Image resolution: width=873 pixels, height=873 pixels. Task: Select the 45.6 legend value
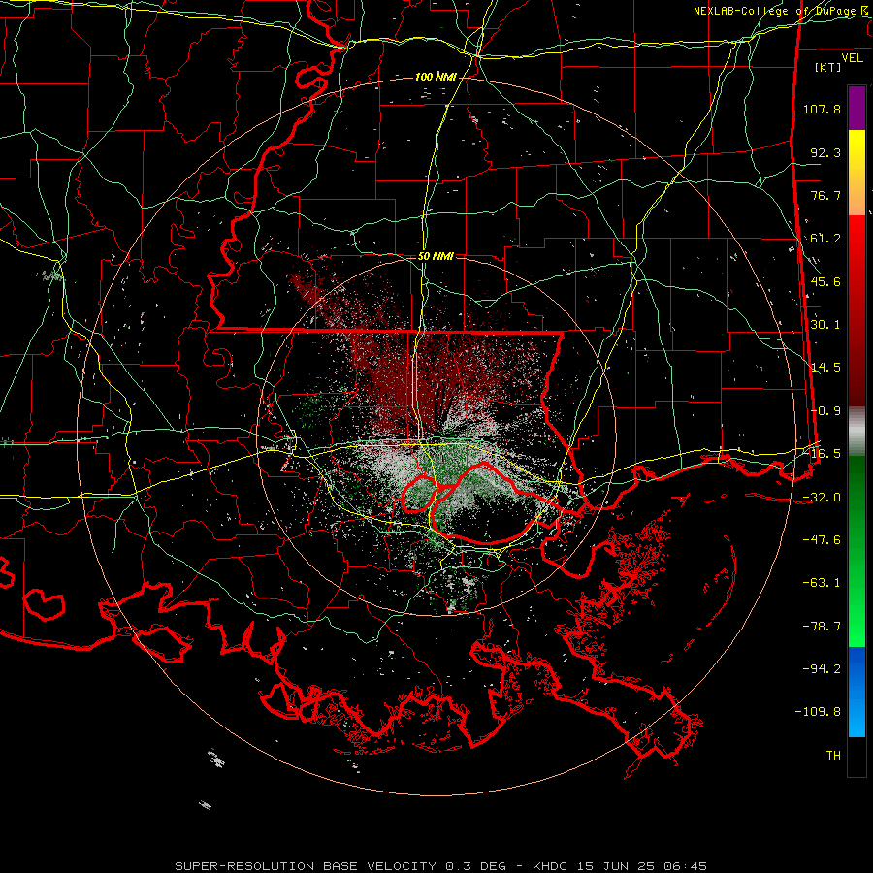pyautogui.click(x=825, y=281)
